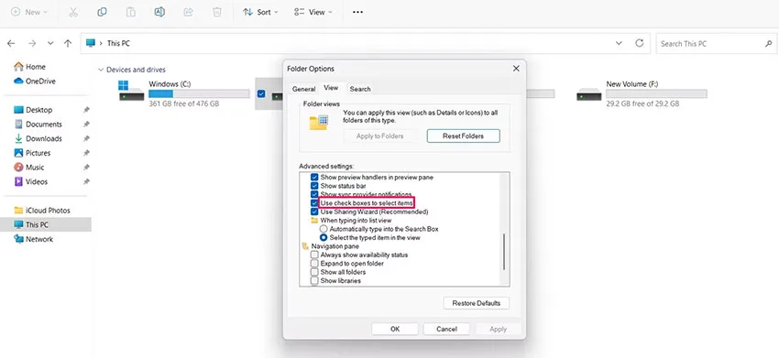Click the Paste clipboard icon
This screenshot has height=358, width=779.
click(x=131, y=13)
